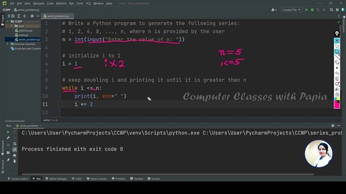
Task: Toggle the annotation overlay eye icon
Action: 337,41
